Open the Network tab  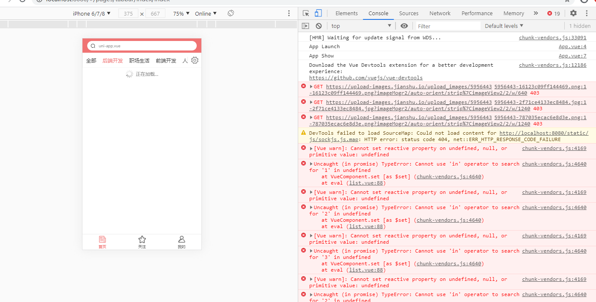[440, 13]
